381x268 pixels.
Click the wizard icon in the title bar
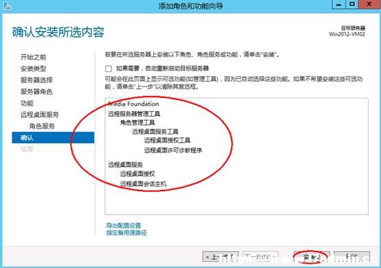[7, 5]
